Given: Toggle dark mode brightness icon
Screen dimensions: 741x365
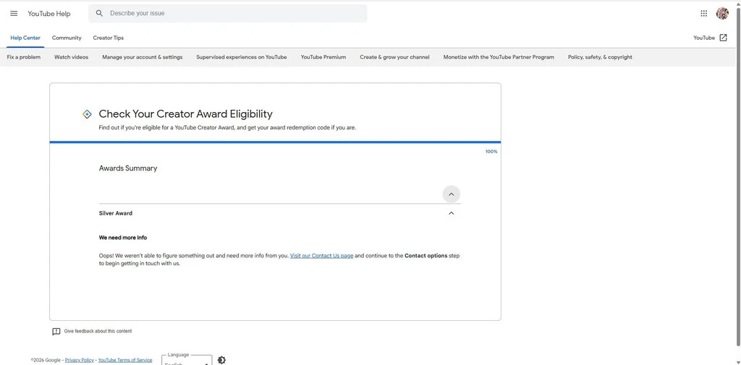Looking at the screenshot, I should click(221, 360).
